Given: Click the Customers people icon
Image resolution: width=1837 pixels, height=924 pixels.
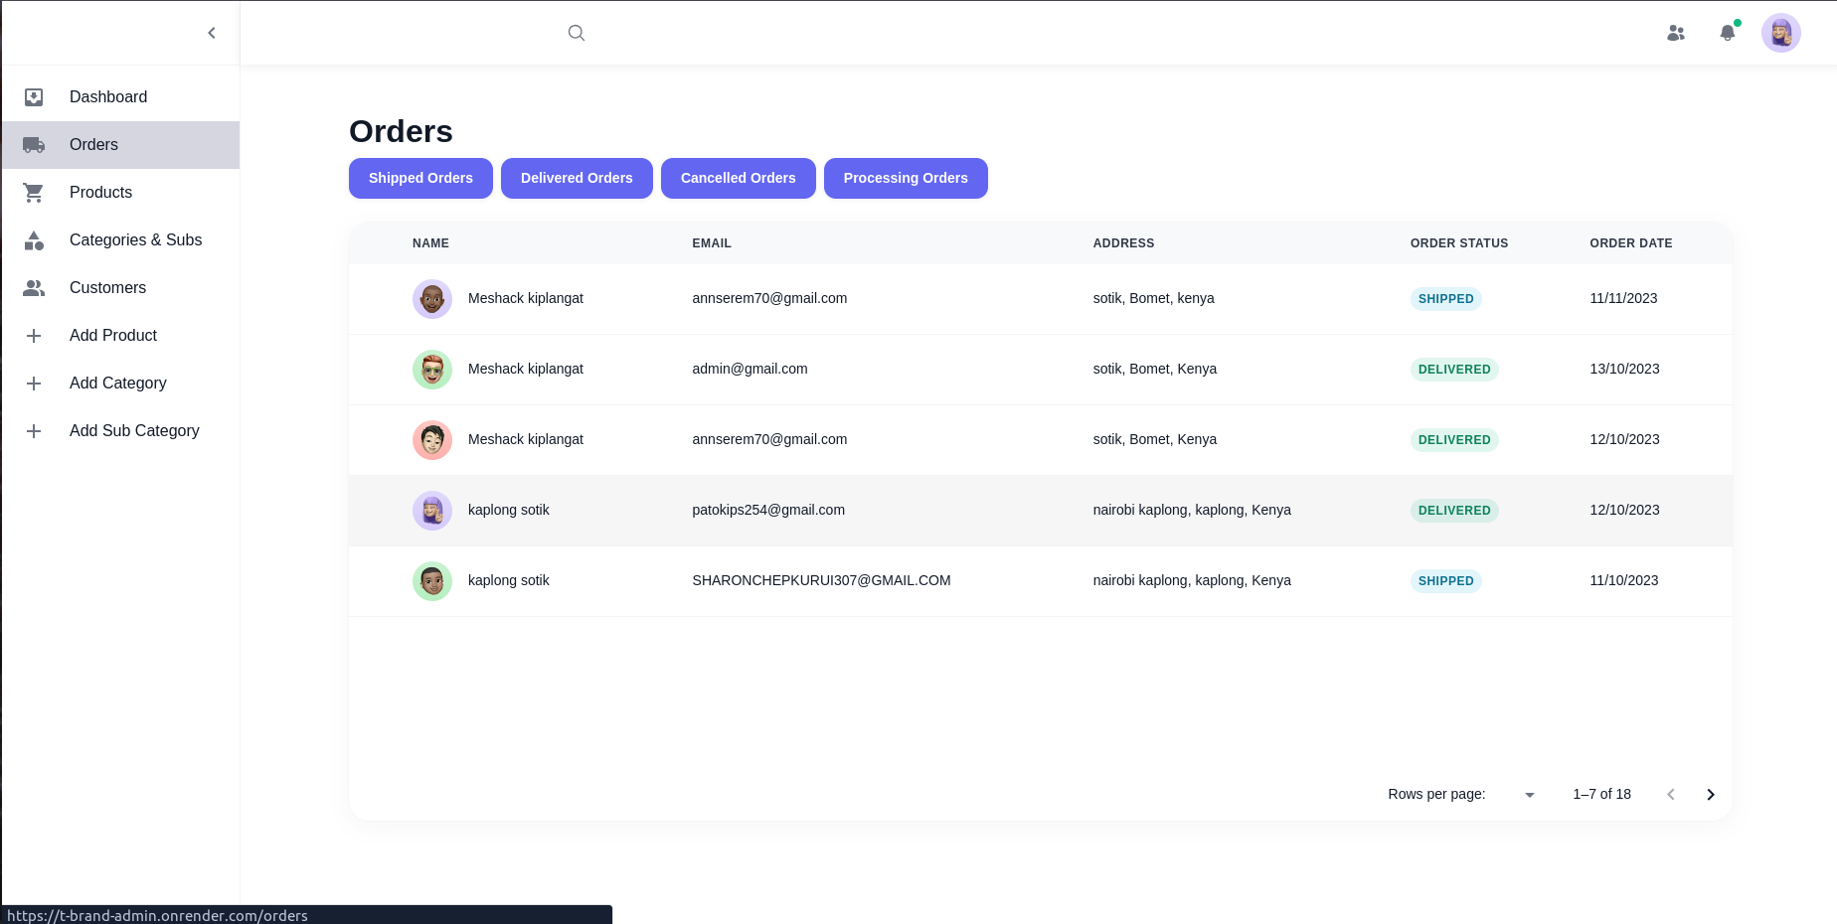Looking at the screenshot, I should point(34,288).
